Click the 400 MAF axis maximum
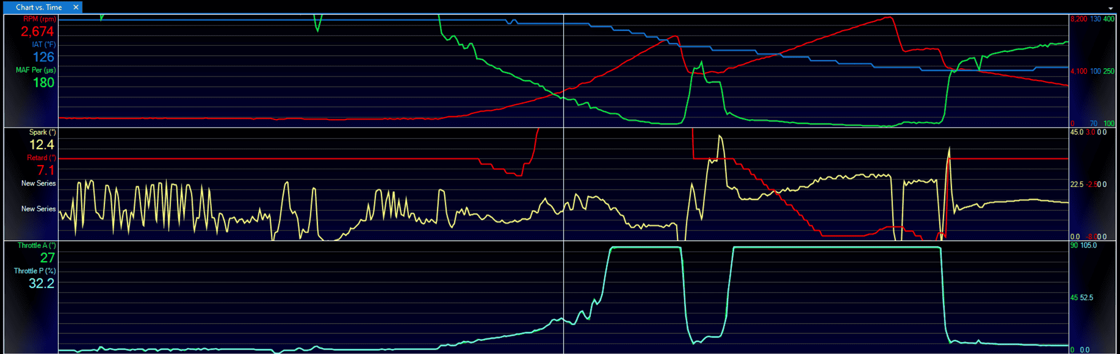 tap(1109, 19)
